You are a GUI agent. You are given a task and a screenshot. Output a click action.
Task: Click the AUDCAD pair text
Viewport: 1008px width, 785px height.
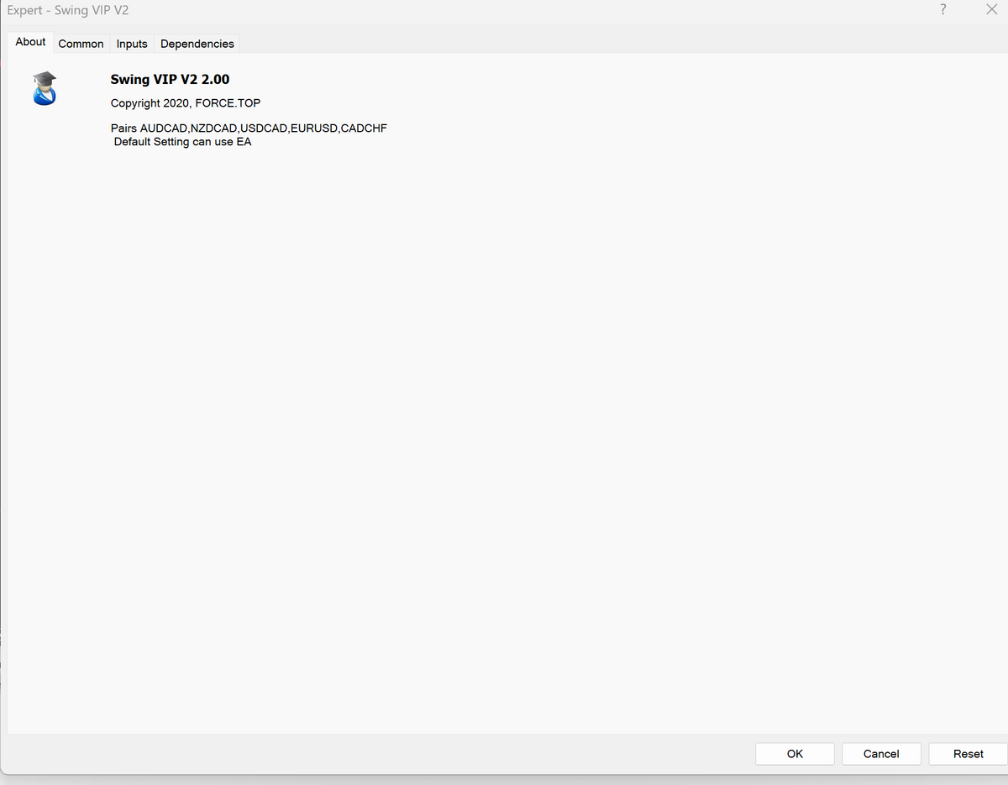(x=164, y=128)
